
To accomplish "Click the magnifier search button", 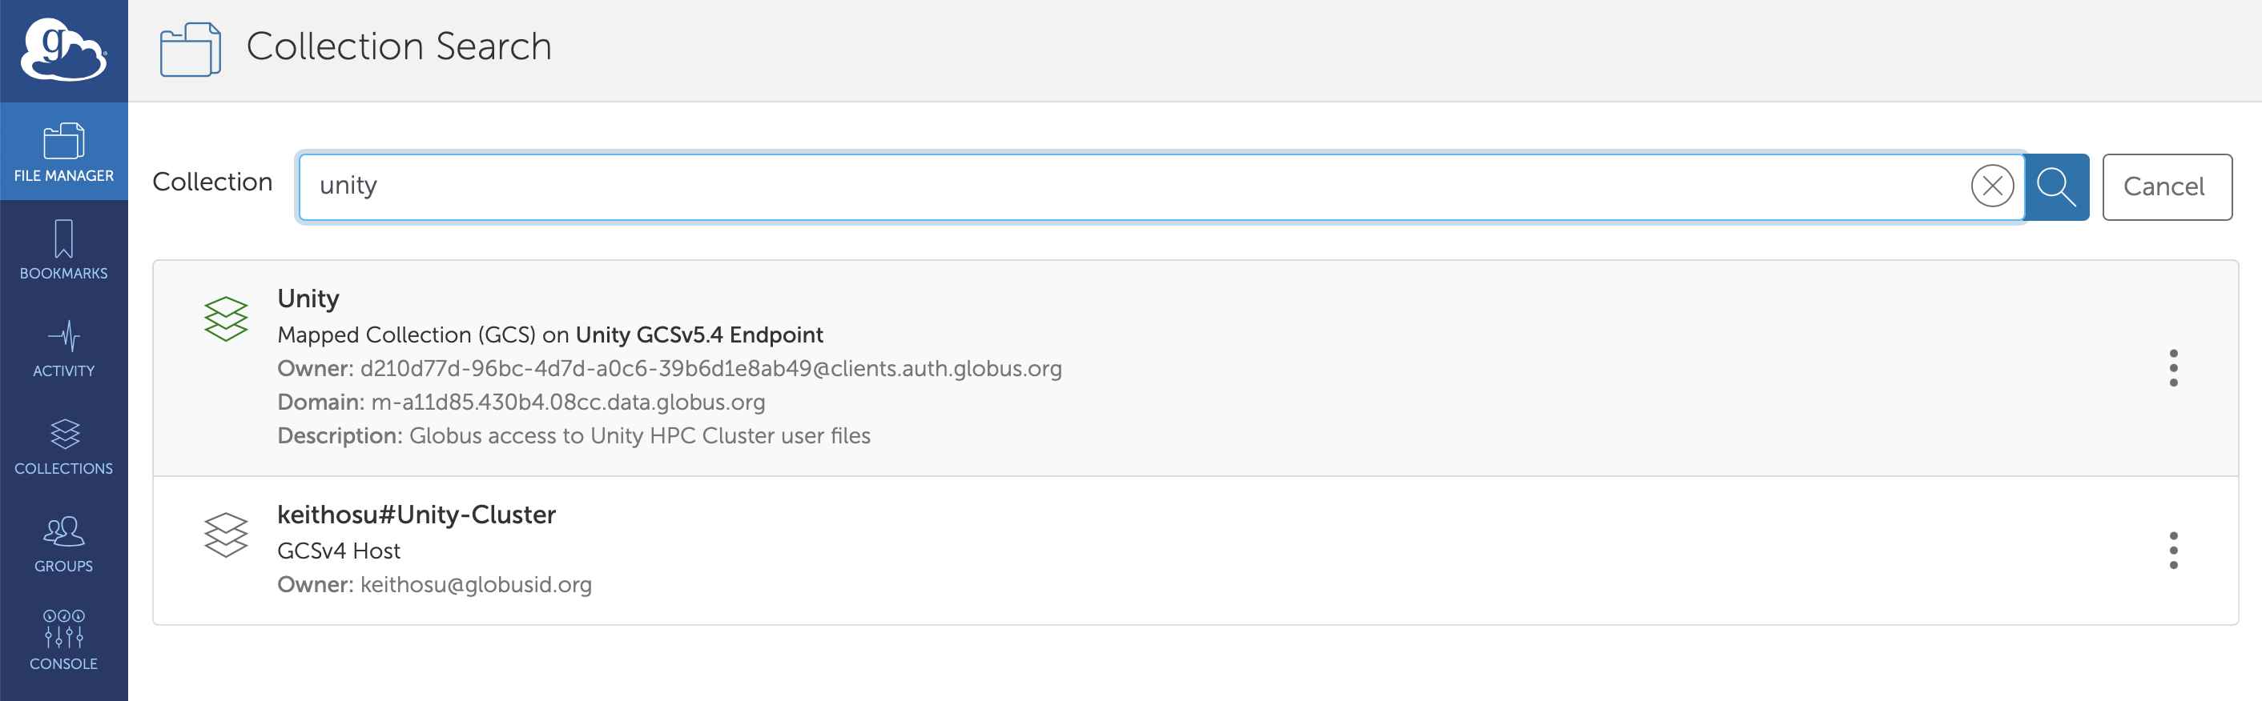I will 2056,187.
